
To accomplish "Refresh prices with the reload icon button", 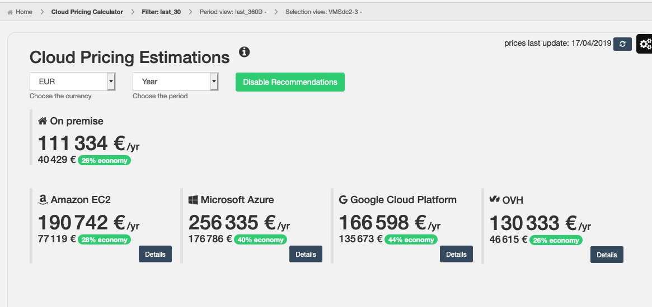I will (x=622, y=44).
